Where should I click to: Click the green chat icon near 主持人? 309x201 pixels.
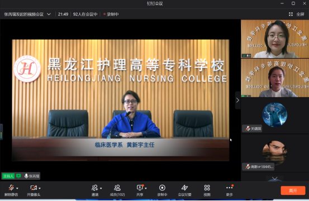[18, 176]
